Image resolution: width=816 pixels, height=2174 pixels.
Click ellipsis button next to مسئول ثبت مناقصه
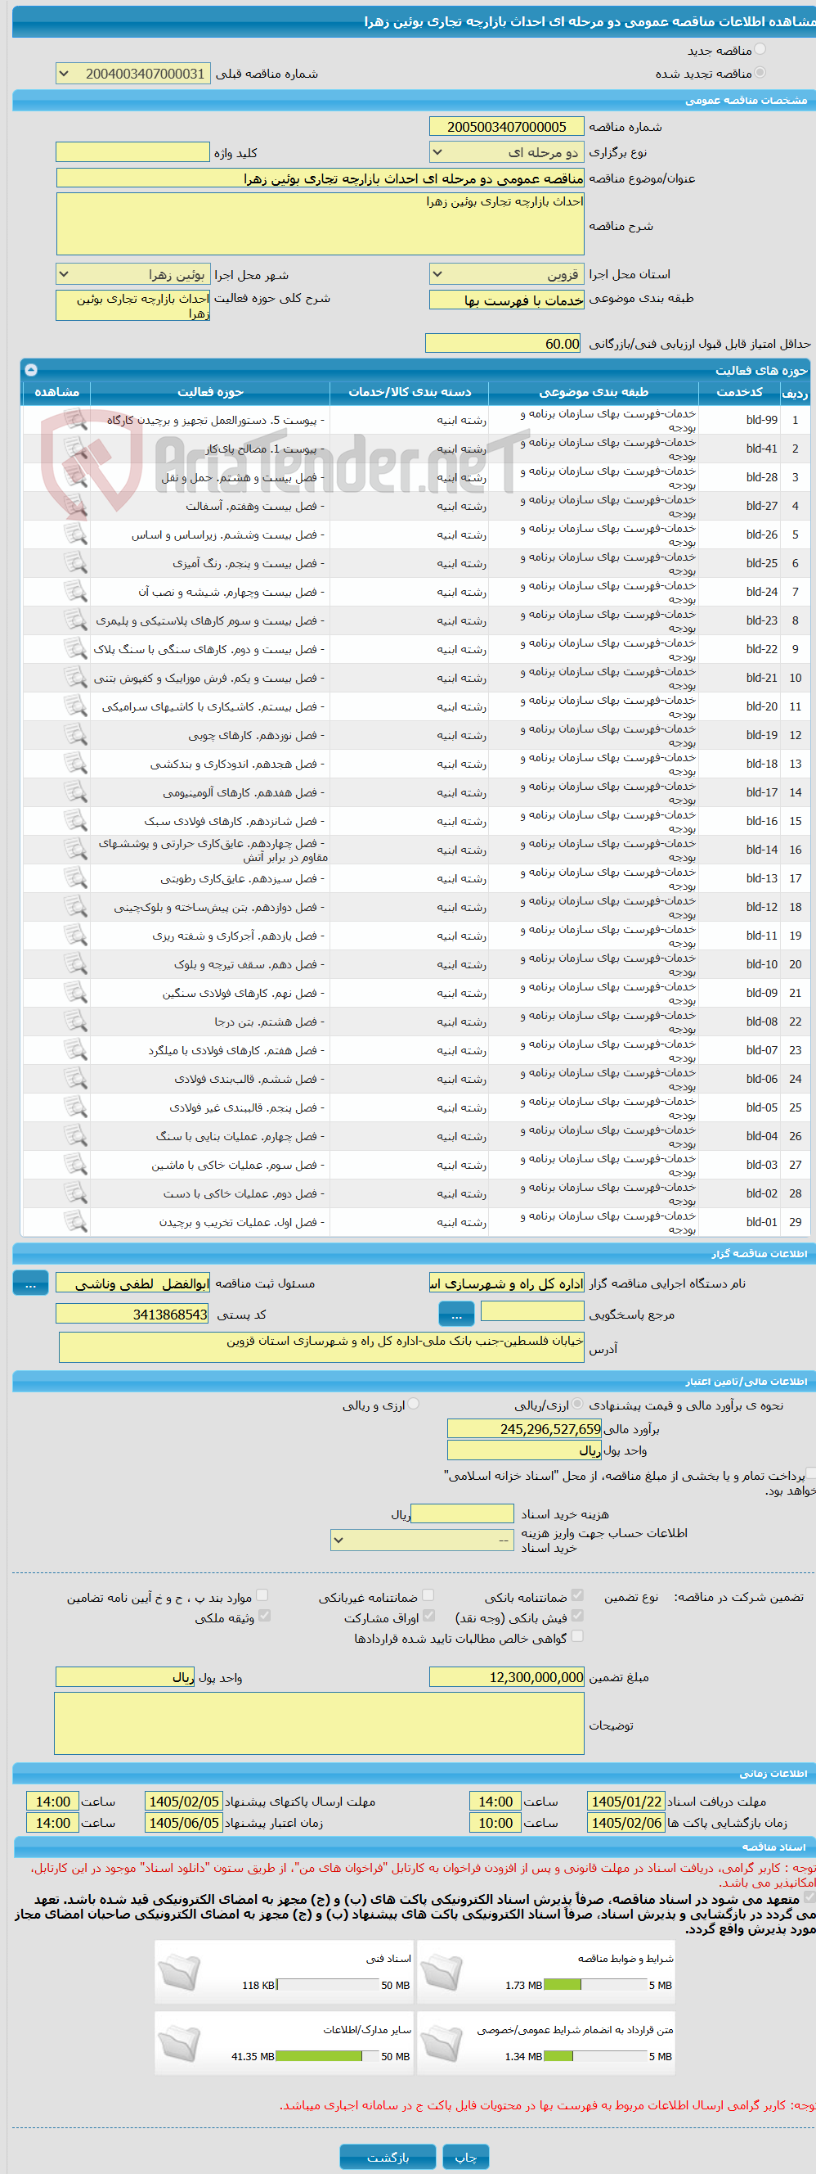click(30, 1283)
